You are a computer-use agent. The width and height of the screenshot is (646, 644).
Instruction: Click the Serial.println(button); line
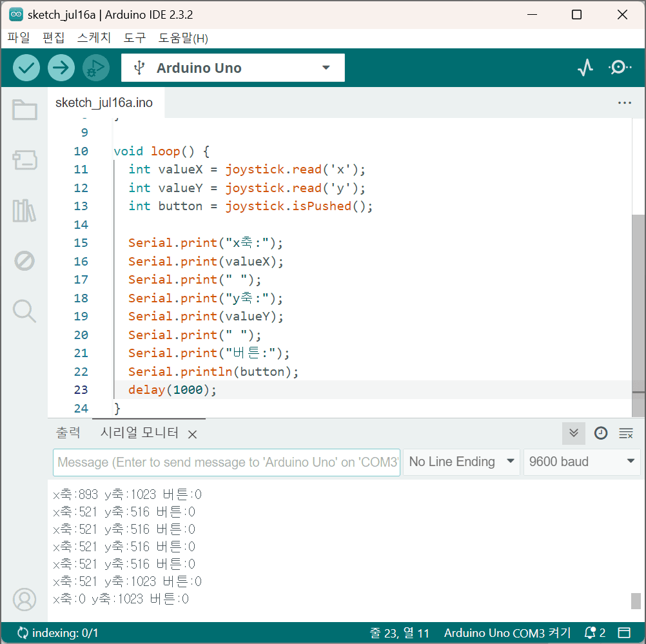pyautogui.click(x=213, y=372)
